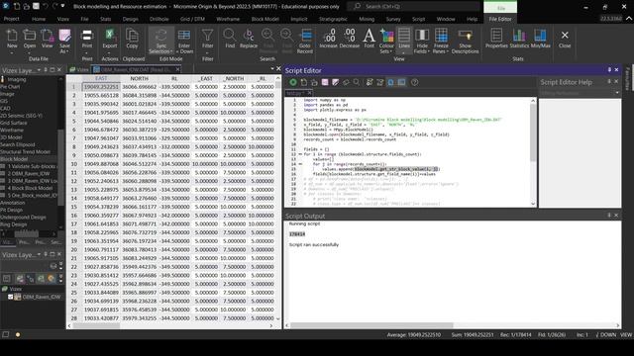Select Wireframe layer type in list

pyautogui.click(x=12, y=130)
